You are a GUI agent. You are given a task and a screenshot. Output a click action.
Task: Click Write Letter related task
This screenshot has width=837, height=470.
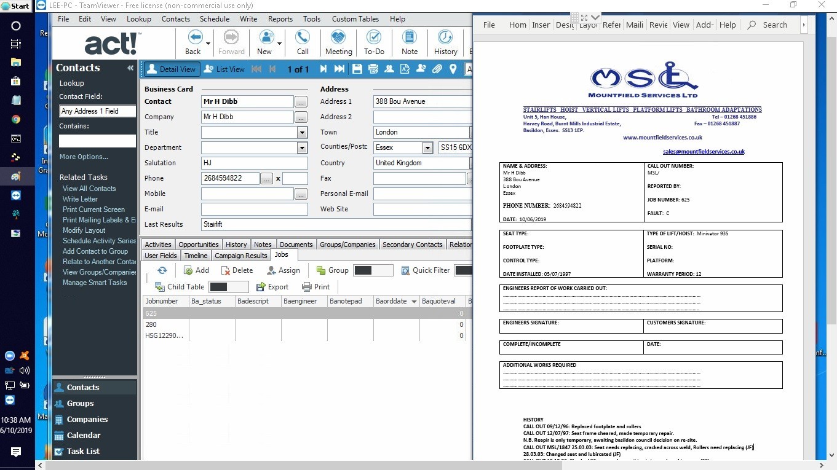80,199
